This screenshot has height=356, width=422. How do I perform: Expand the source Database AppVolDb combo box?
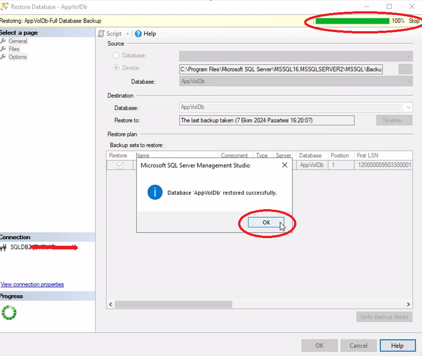click(x=408, y=81)
